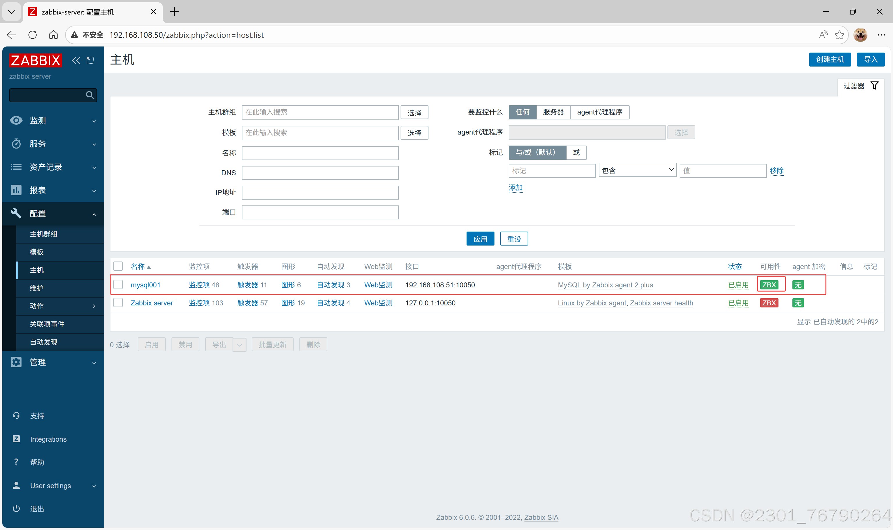Open Integrations from the sidebar
Image resolution: width=893 pixels, height=530 pixels.
click(48, 439)
